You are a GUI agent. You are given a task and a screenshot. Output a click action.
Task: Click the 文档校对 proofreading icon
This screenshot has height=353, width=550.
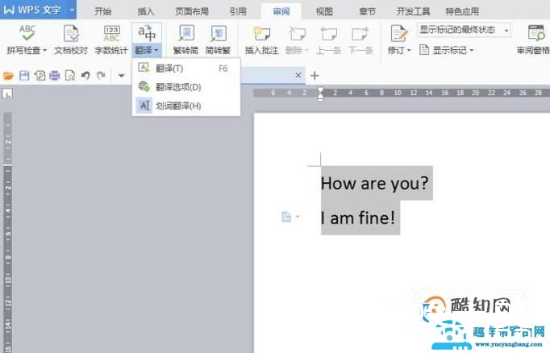tap(71, 34)
